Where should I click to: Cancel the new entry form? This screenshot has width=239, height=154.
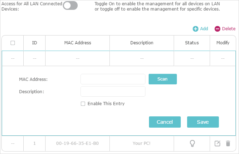point(165,122)
